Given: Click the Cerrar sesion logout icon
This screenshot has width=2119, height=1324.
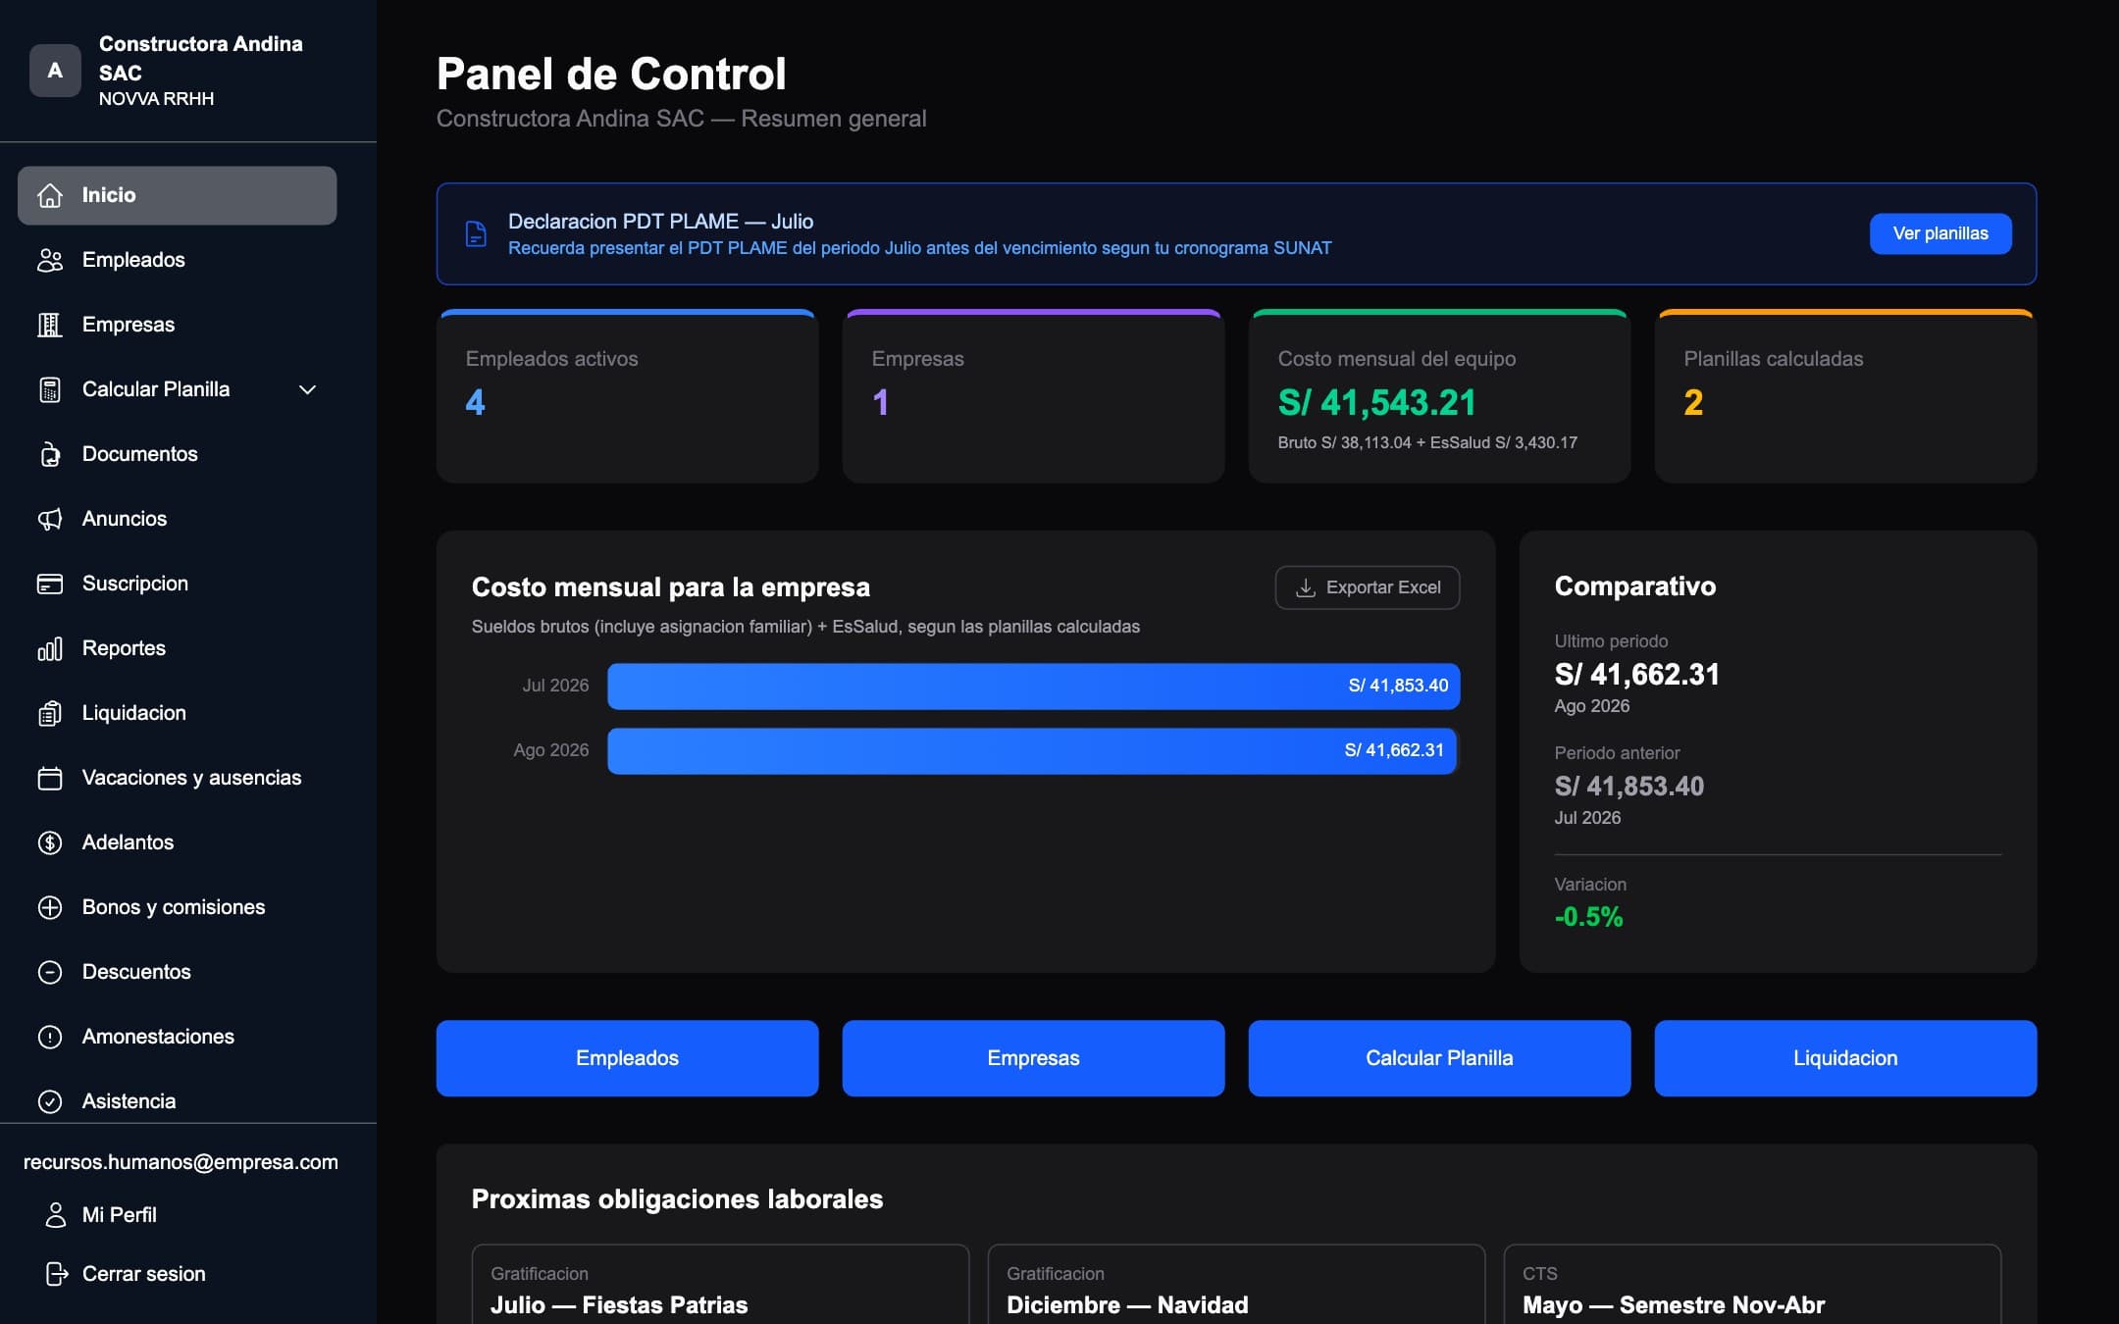Looking at the screenshot, I should coord(56,1274).
